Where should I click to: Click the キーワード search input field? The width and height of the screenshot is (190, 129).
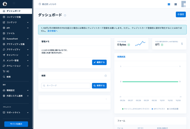click(66, 86)
